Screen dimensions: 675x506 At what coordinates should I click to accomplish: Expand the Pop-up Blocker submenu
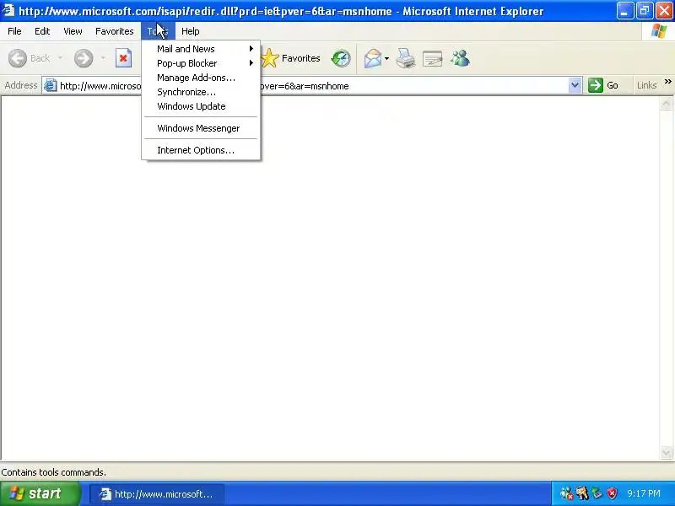tap(201, 63)
